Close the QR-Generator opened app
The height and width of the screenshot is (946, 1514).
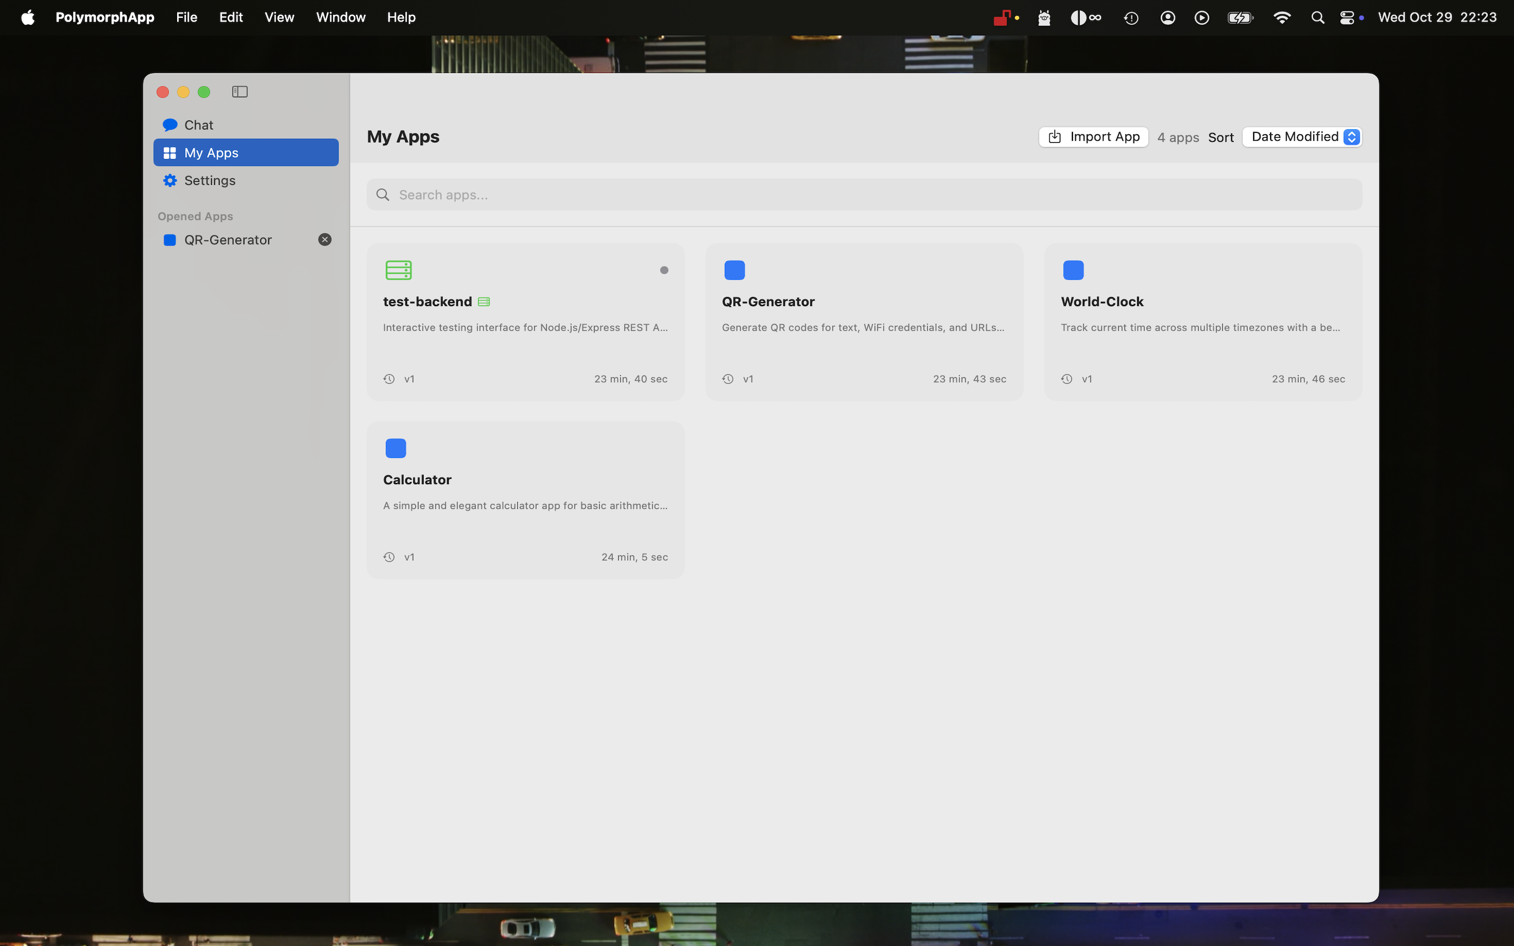pos(324,239)
